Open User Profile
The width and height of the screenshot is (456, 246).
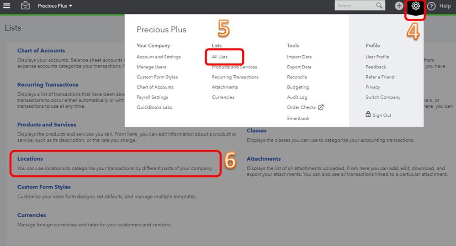(377, 57)
